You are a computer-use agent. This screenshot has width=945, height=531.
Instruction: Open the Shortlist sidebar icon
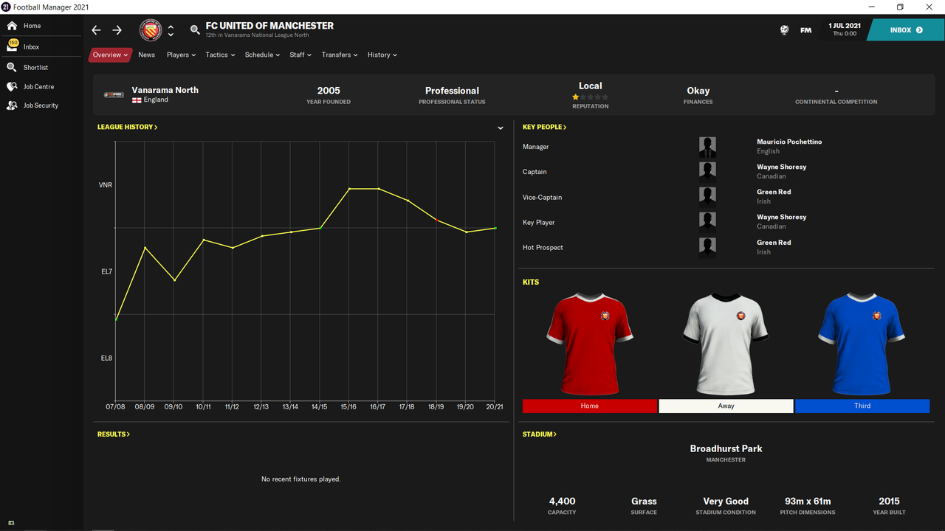pos(12,67)
